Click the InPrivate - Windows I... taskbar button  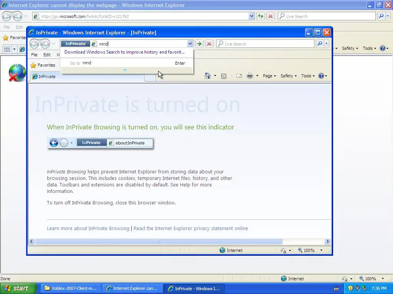(x=194, y=288)
